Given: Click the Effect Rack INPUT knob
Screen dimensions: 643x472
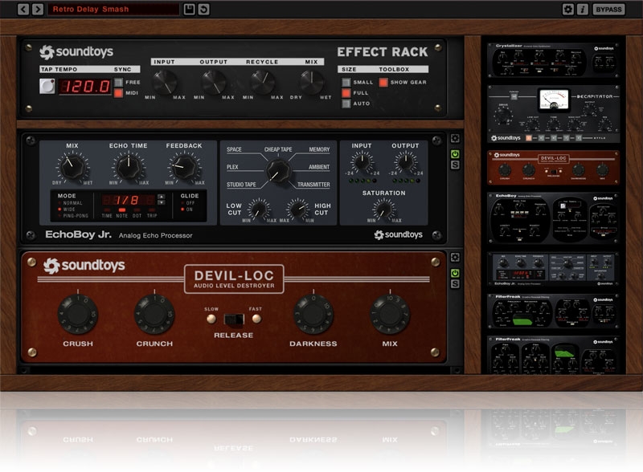Looking at the screenshot, I should pyautogui.click(x=165, y=82).
